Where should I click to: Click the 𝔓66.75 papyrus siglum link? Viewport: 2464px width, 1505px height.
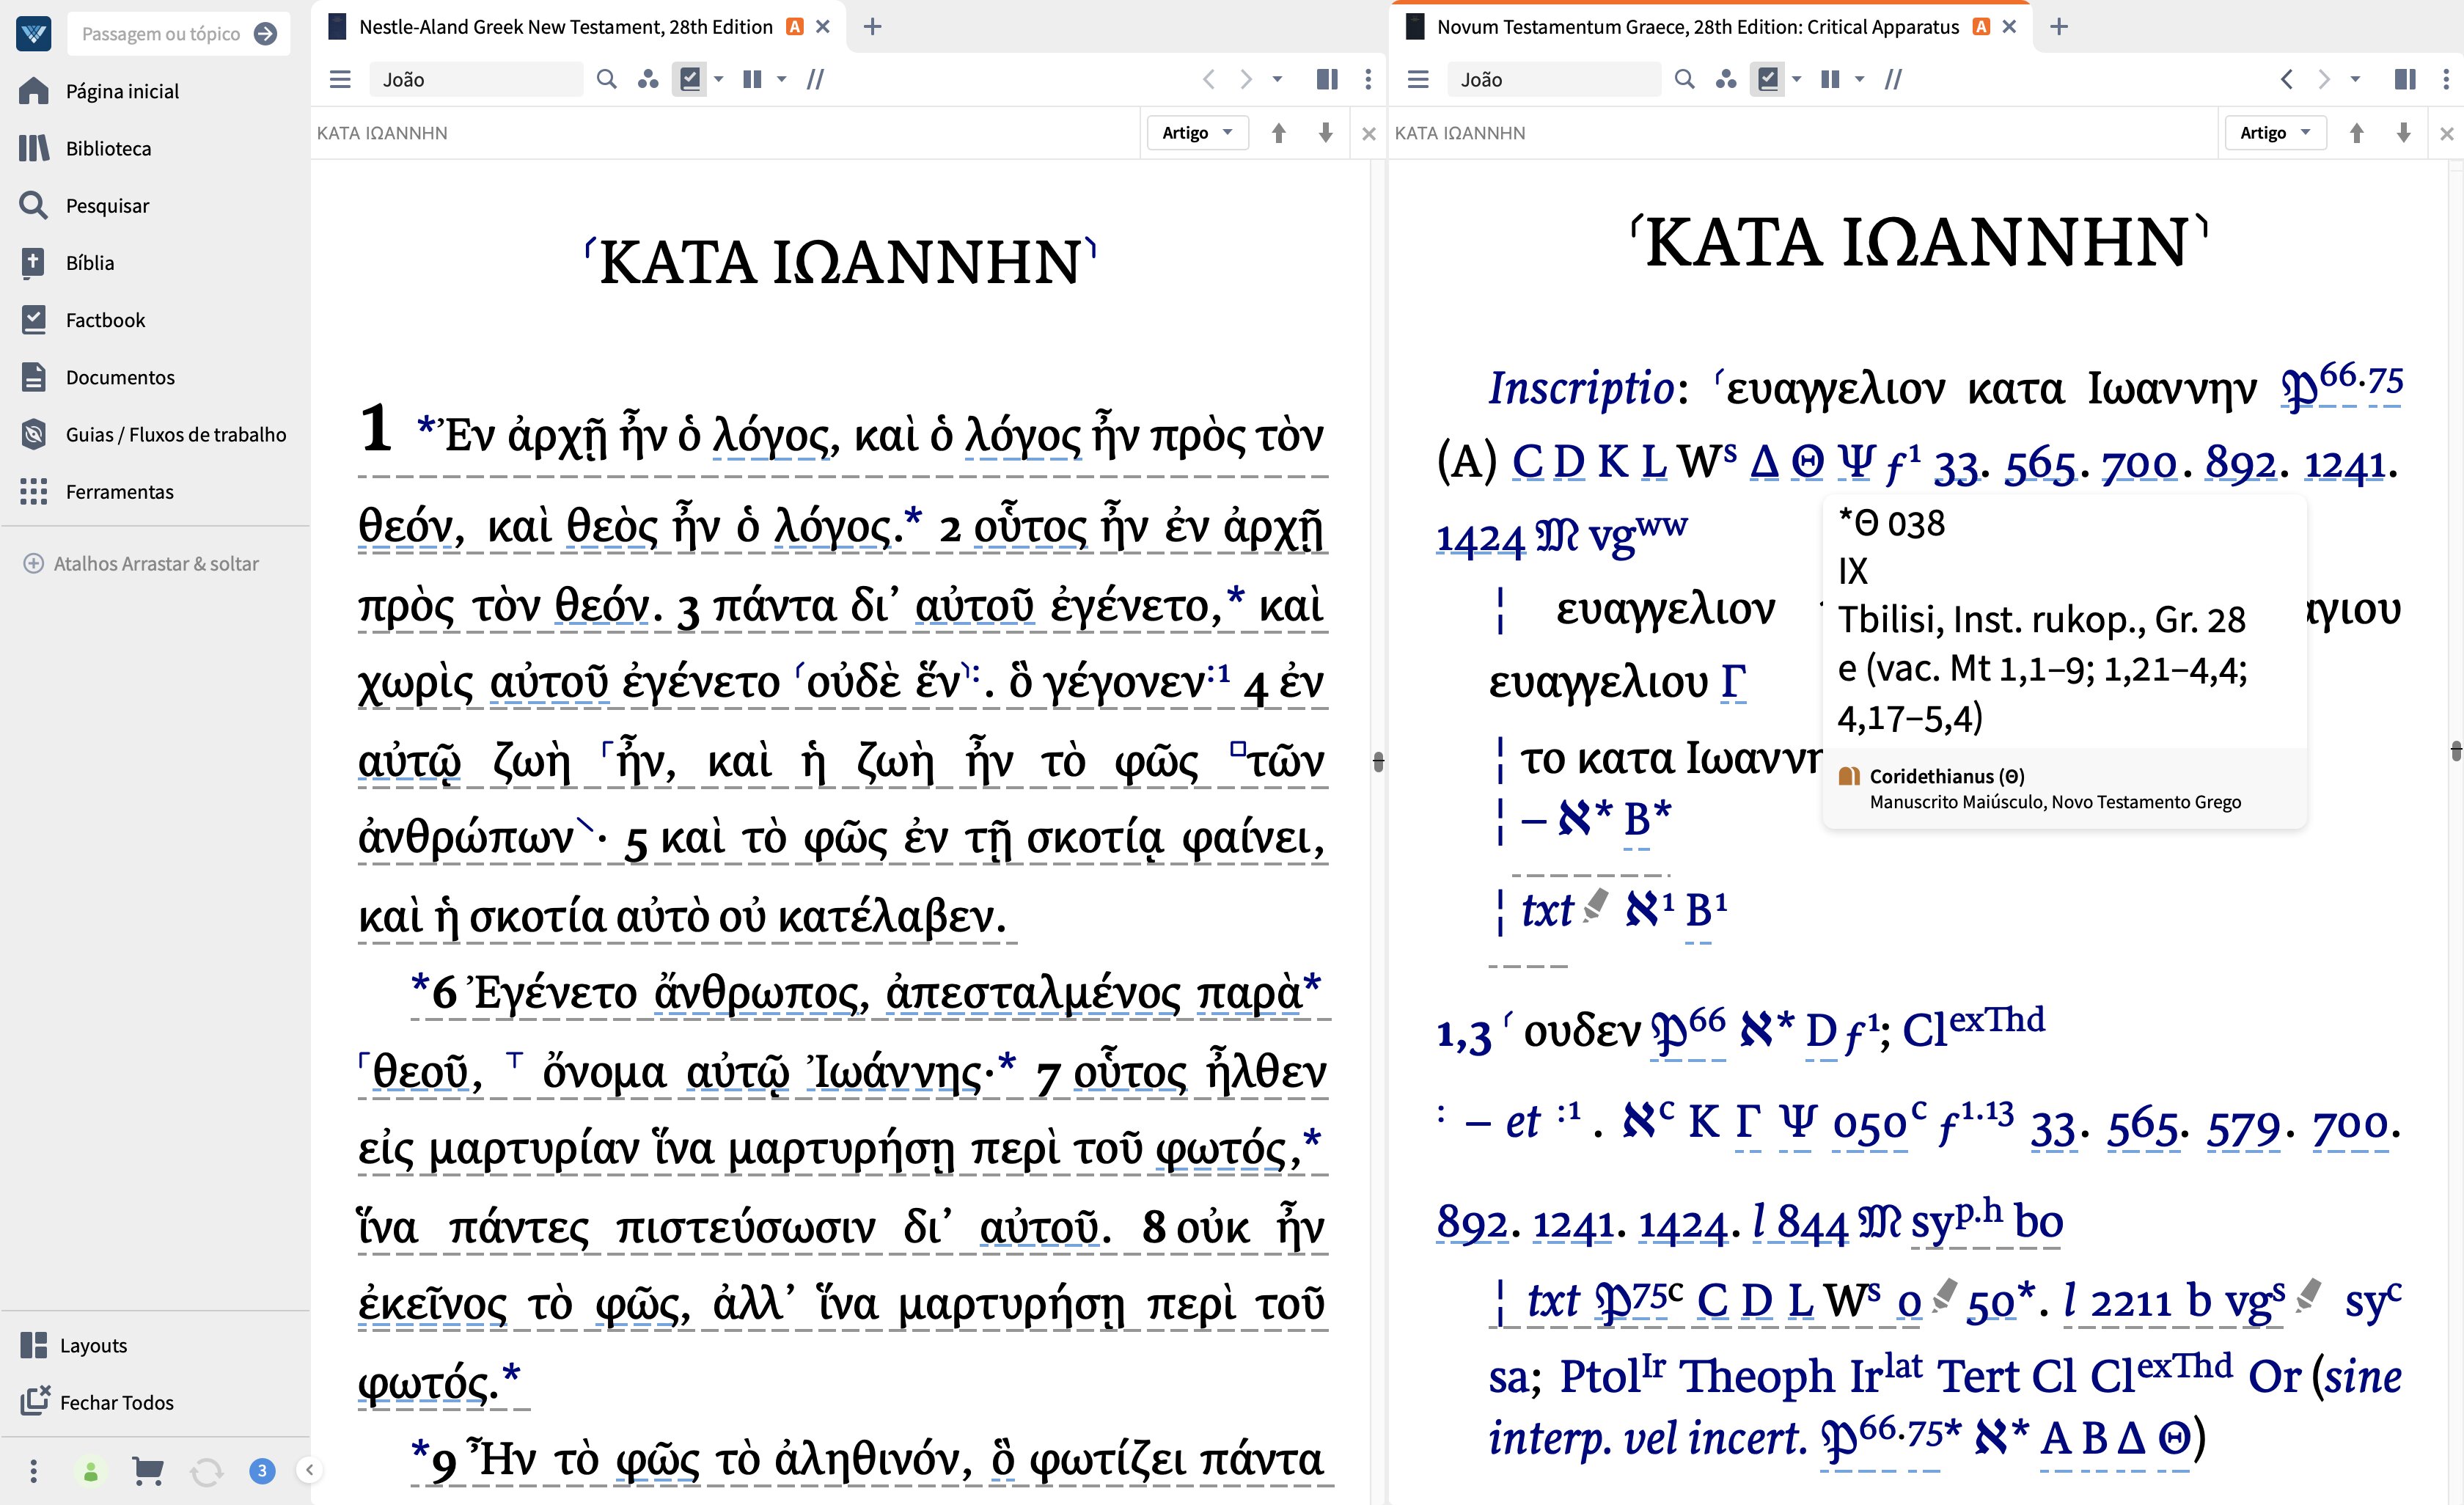point(2342,386)
